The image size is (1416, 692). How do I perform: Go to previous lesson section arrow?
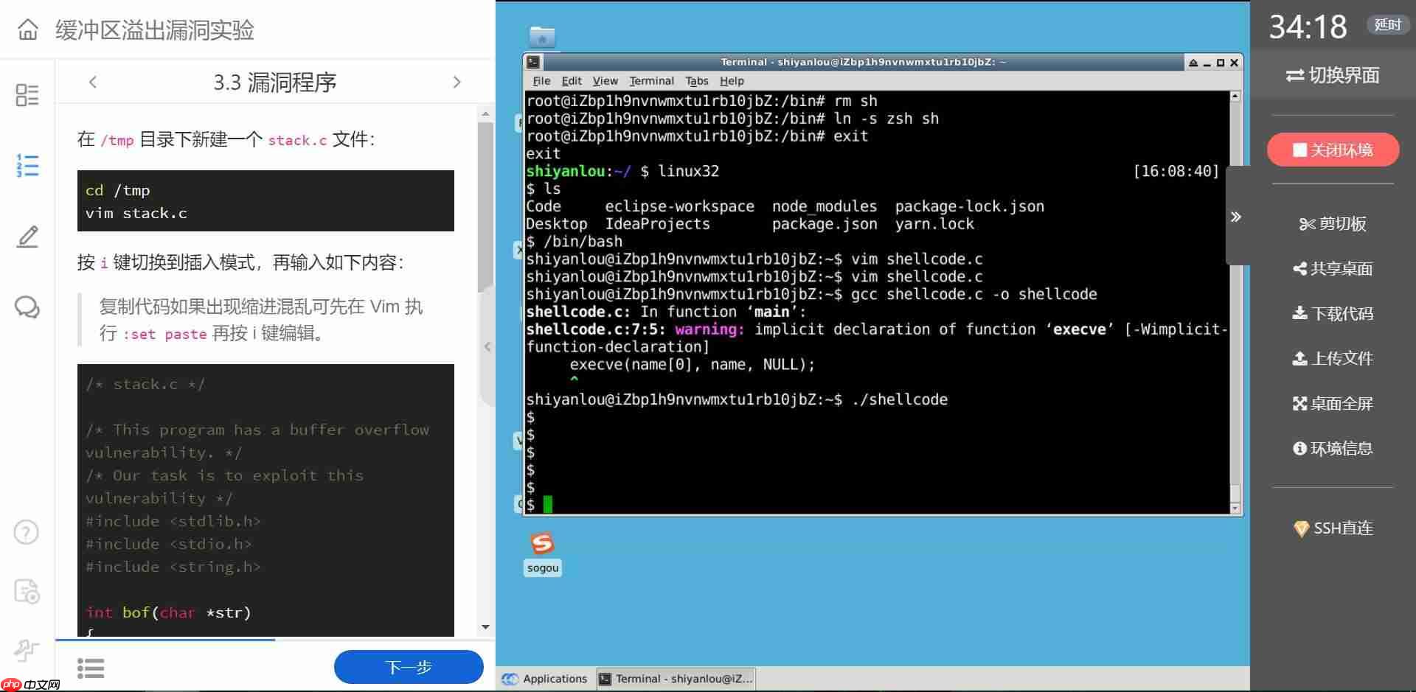click(x=93, y=82)
